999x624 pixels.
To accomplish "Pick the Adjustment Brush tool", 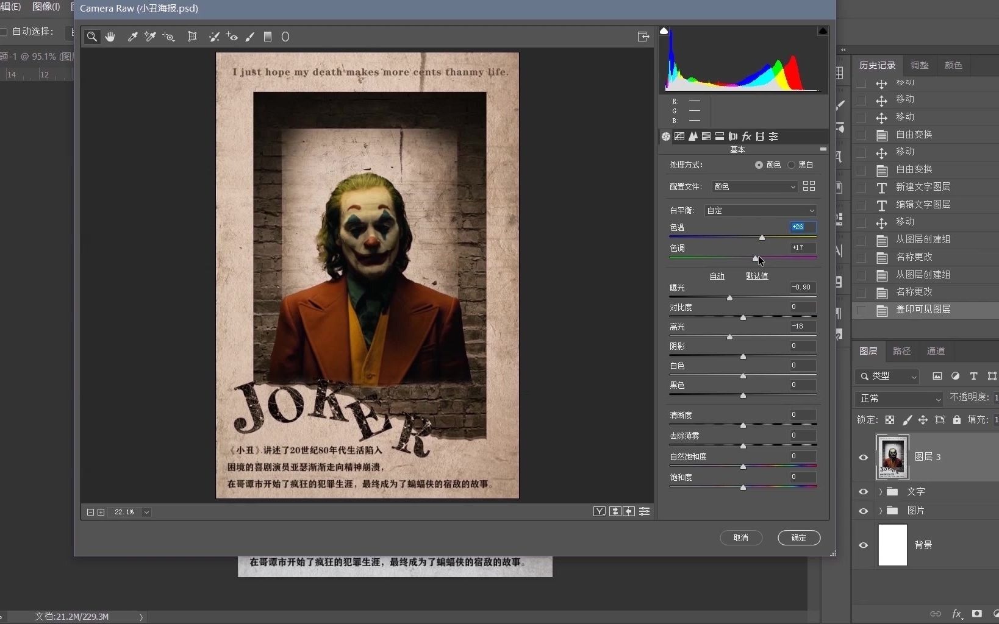I will [x=250, y=37].
